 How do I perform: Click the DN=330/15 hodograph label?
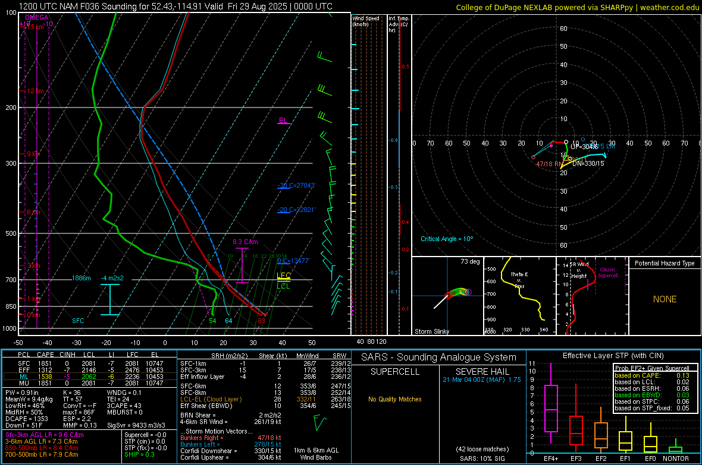[x=588, y=164]
